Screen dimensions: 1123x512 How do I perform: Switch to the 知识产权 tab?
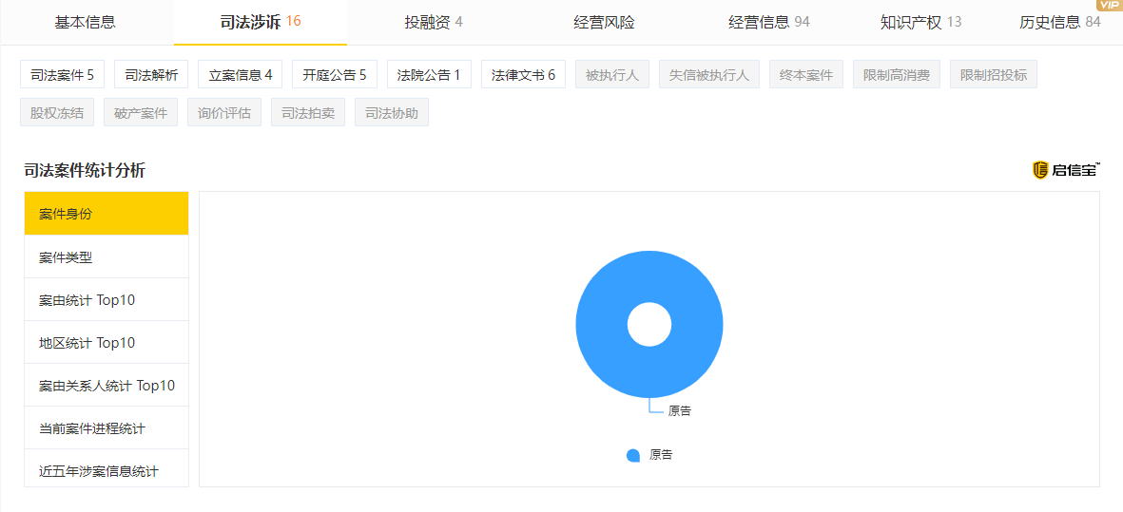tap(920, 22)
